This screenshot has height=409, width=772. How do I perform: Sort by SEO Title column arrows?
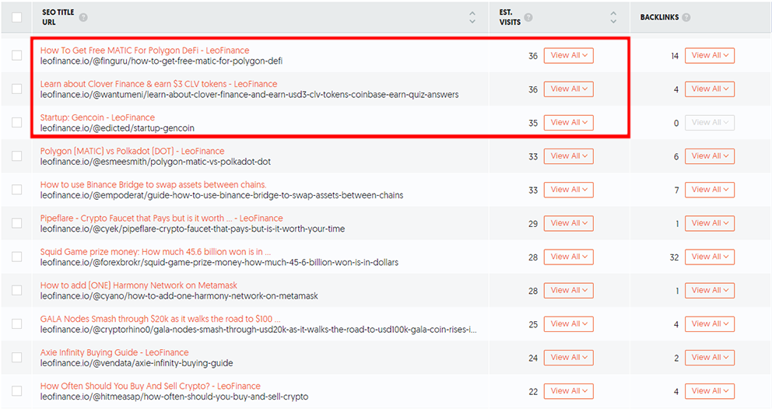[472, 17]
